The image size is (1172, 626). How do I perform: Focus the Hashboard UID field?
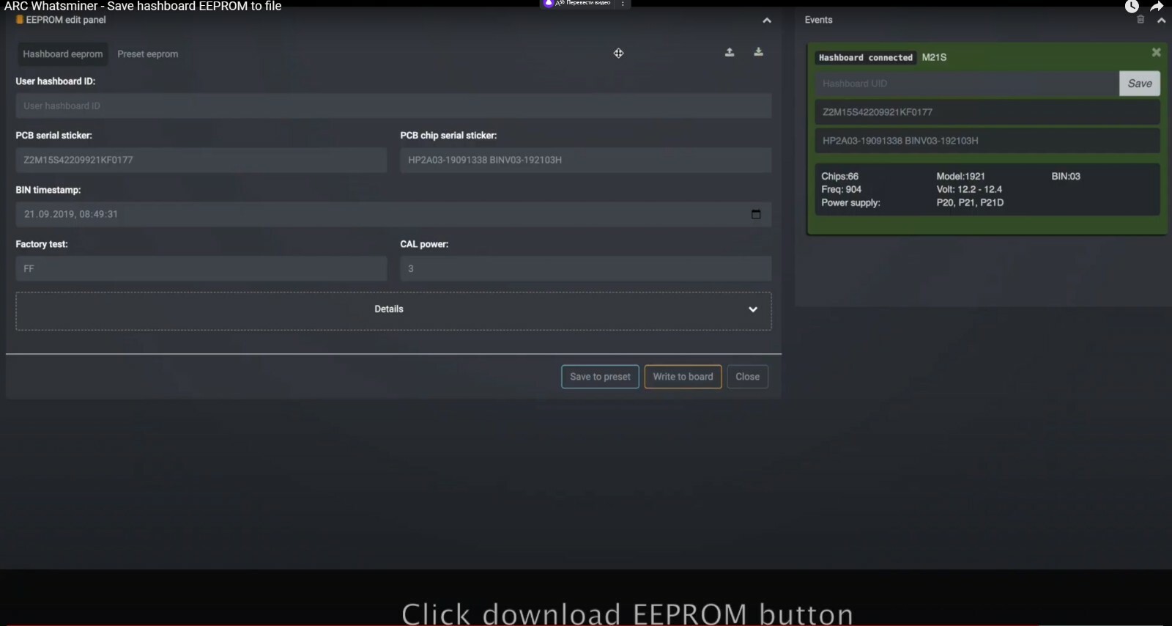tap(967, 84)
